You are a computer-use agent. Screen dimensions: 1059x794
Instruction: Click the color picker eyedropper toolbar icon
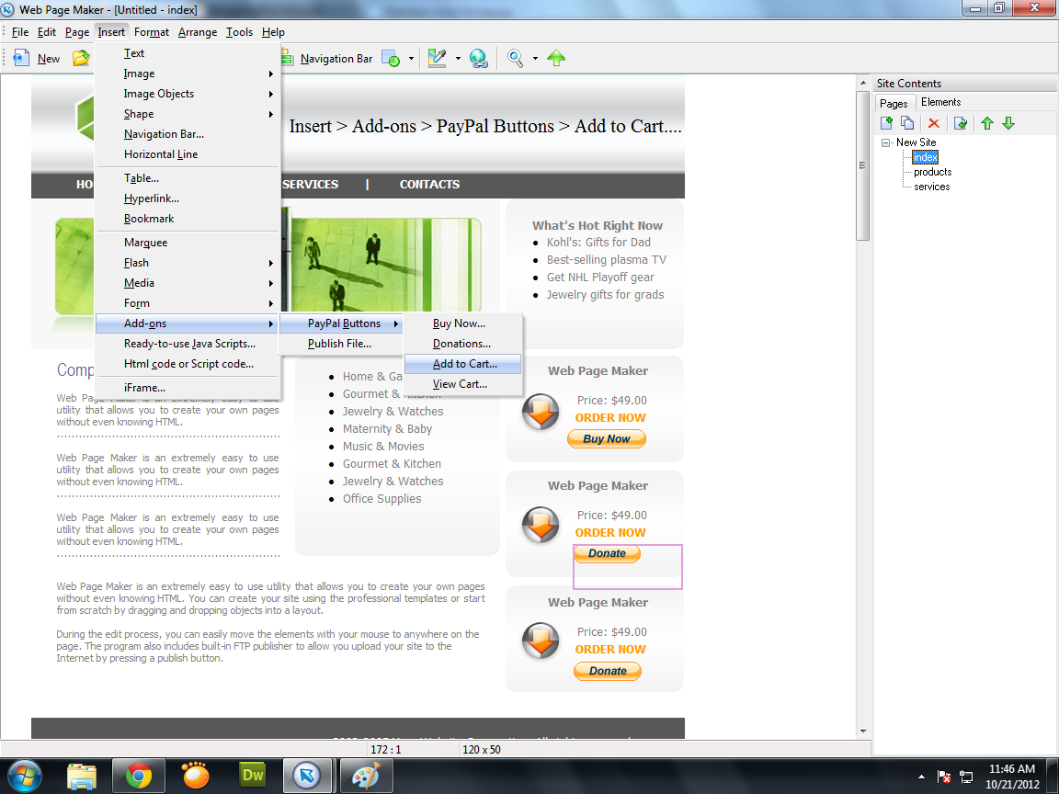tap(437, 59)
